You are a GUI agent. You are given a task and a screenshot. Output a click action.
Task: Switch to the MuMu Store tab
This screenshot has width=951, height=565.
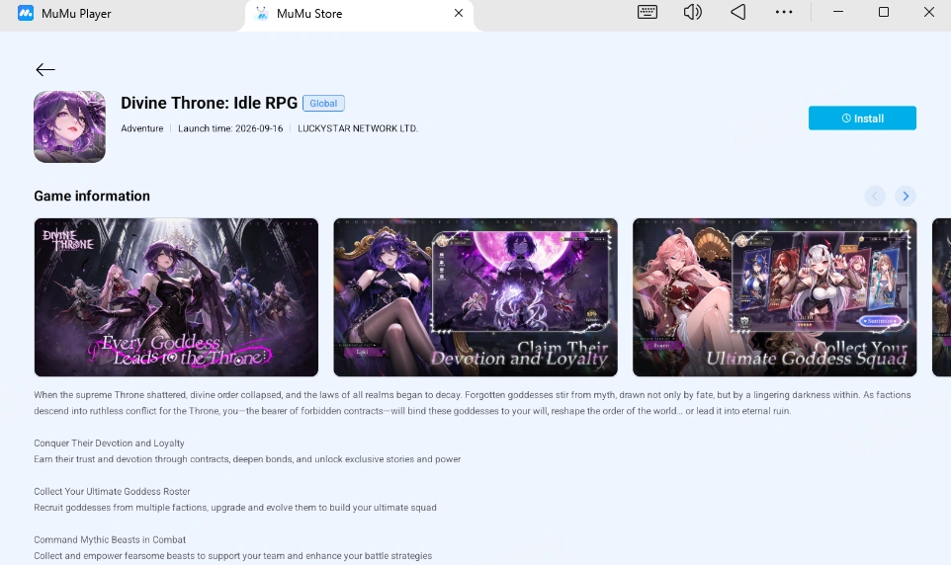tap(359, 14)
